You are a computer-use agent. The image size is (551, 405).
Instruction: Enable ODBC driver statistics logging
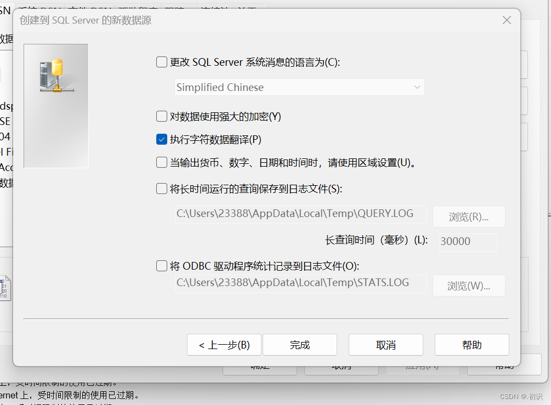click(161, 265)
